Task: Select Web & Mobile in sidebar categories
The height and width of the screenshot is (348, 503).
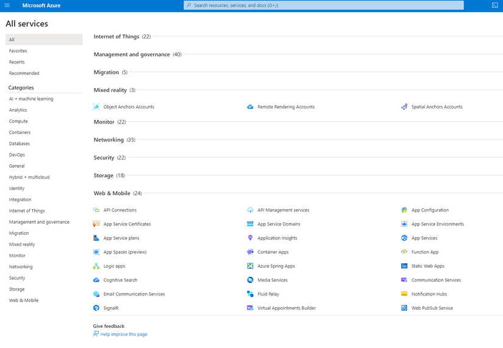Action: (24, 300)
